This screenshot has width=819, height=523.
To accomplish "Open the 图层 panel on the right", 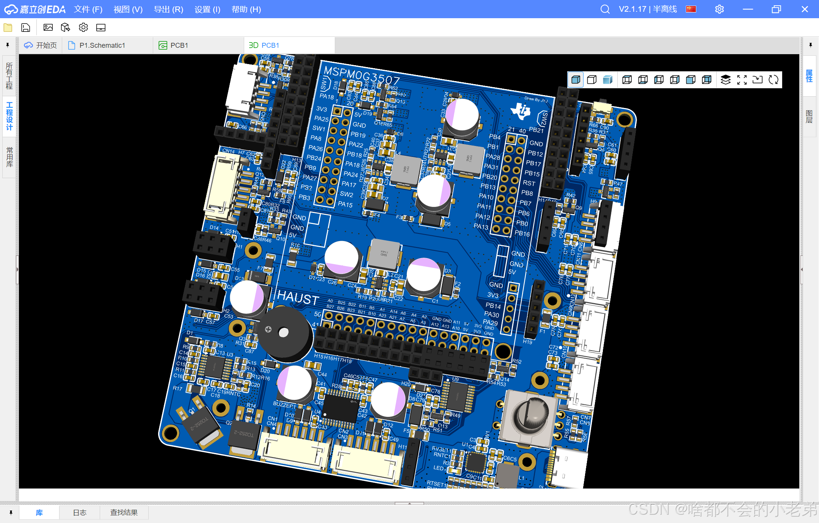I will pos(809,117).
